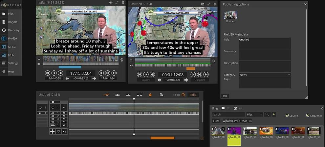Image resolution: width=325 pixels, height=147 pixels.
Task: Click left arrow beside +00:01:33:26 in wjfw-16_58 viewer
Action: (67, 78)
